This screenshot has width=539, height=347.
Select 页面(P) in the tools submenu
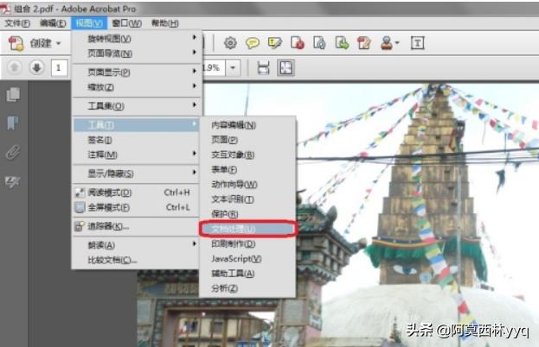247,140
